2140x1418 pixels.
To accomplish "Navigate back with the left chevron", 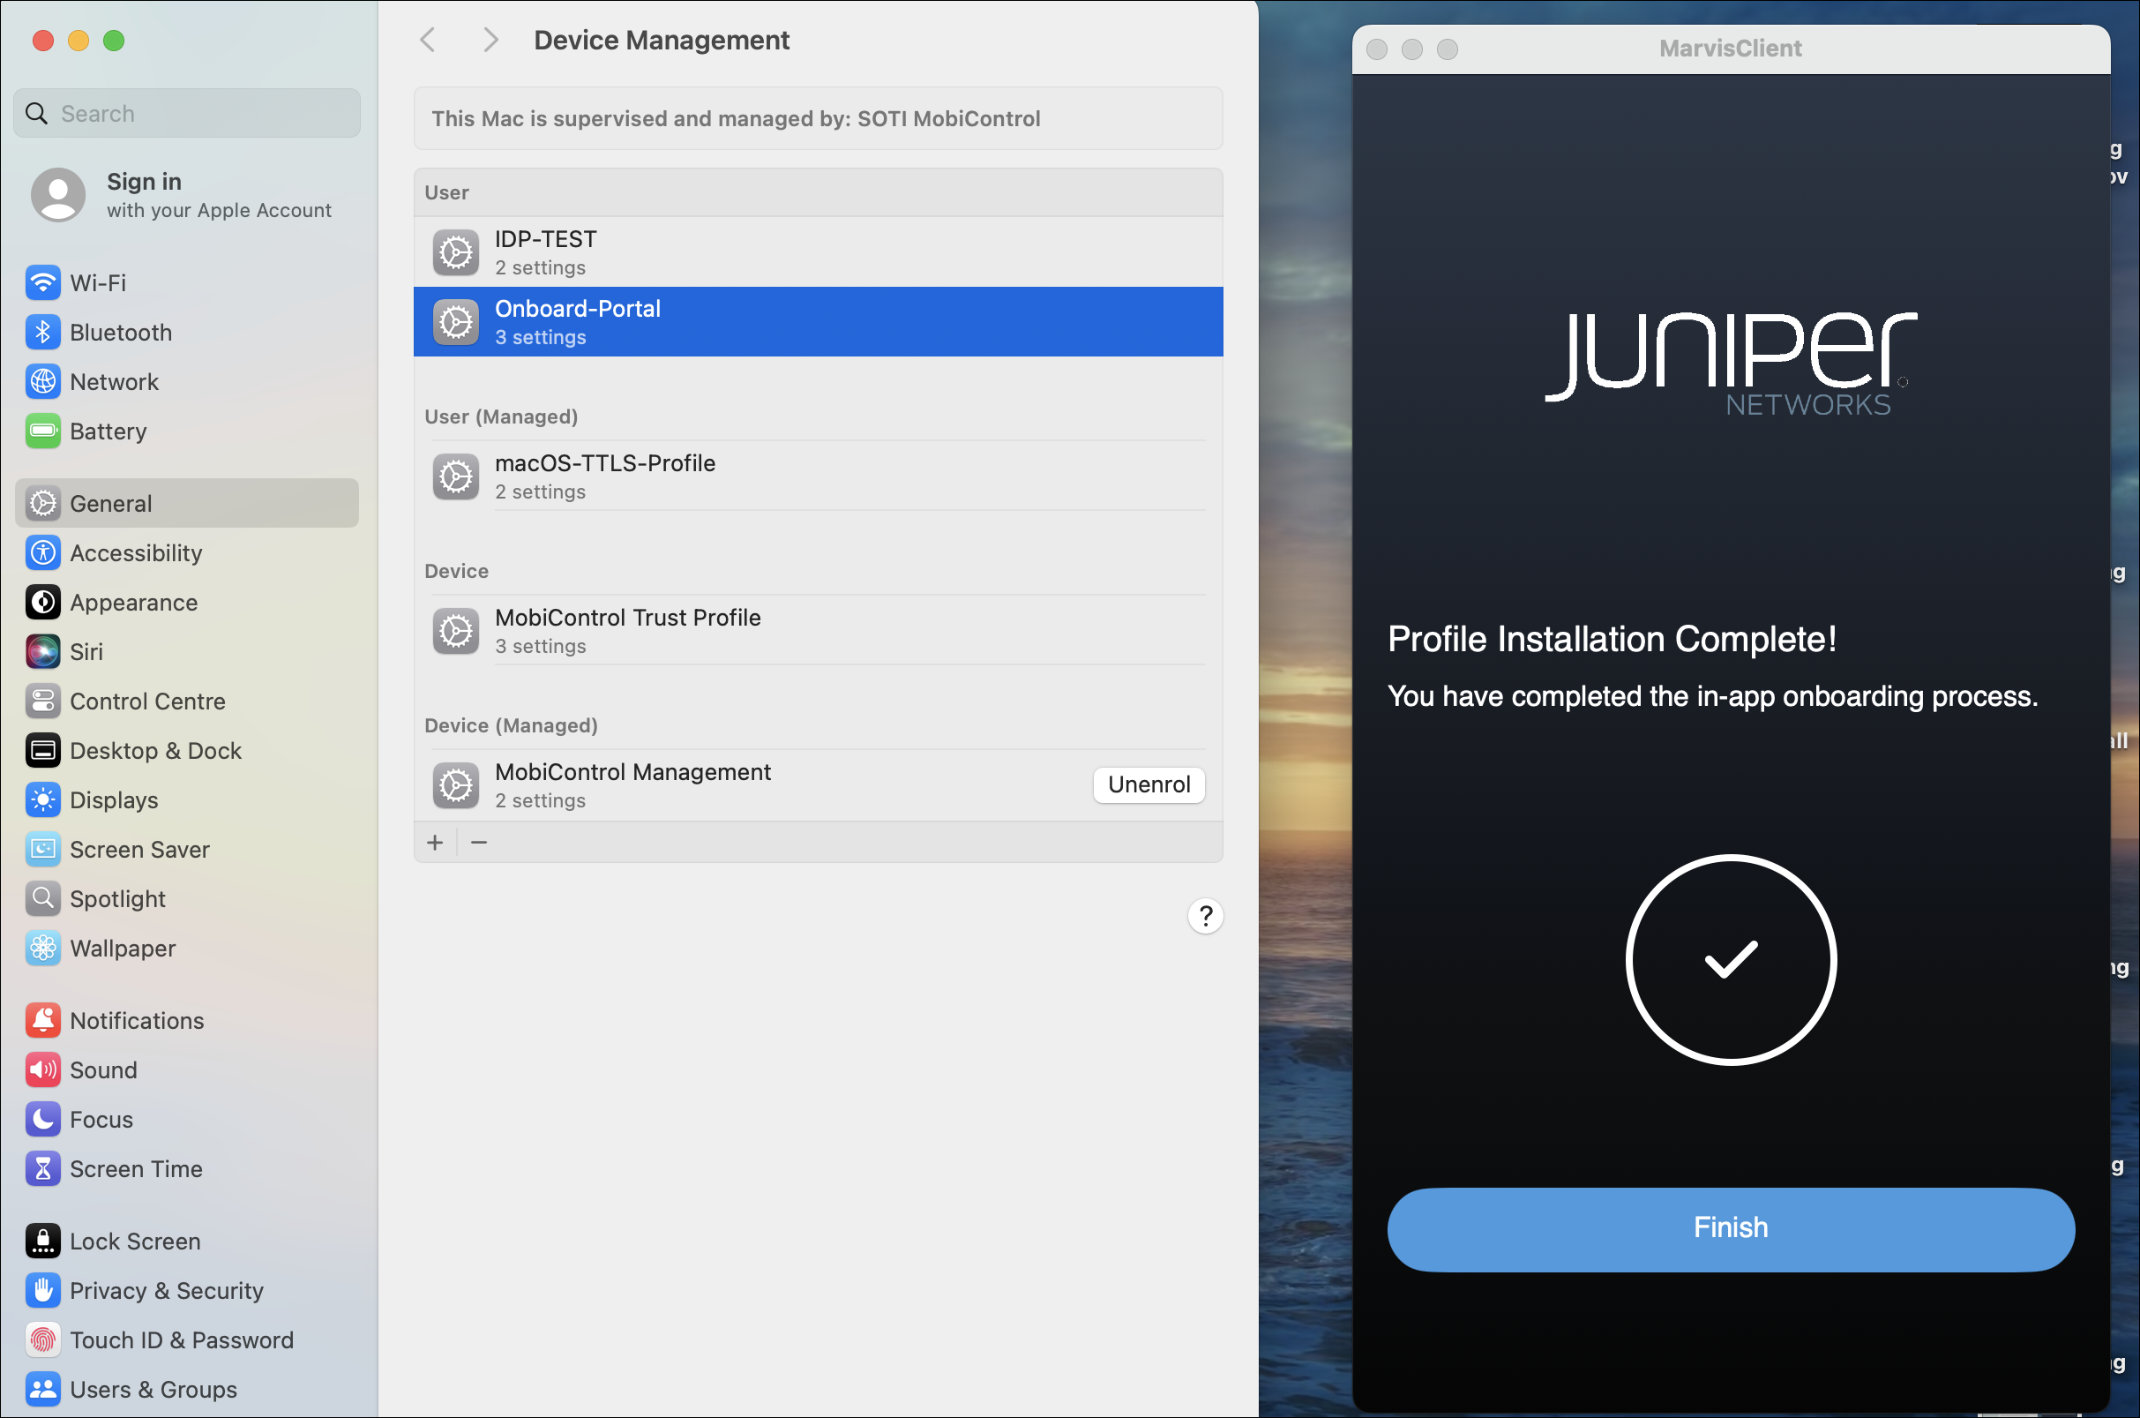I will (429, 40).
